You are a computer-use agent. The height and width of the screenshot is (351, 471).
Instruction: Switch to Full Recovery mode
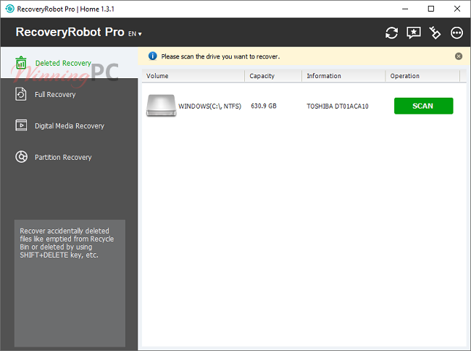(x=69, y=94)
